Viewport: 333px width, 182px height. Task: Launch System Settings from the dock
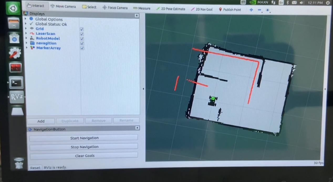coord(15,53)
